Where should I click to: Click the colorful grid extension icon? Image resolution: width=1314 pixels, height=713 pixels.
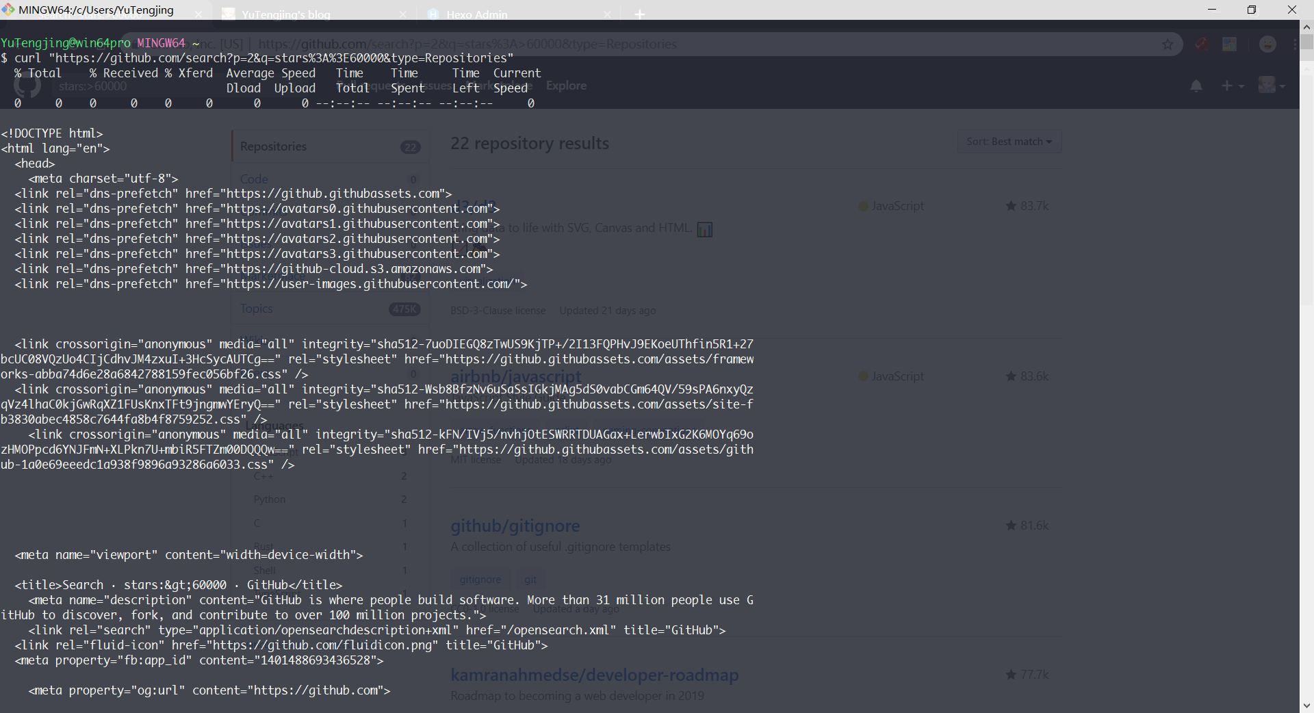[1230, 44]
